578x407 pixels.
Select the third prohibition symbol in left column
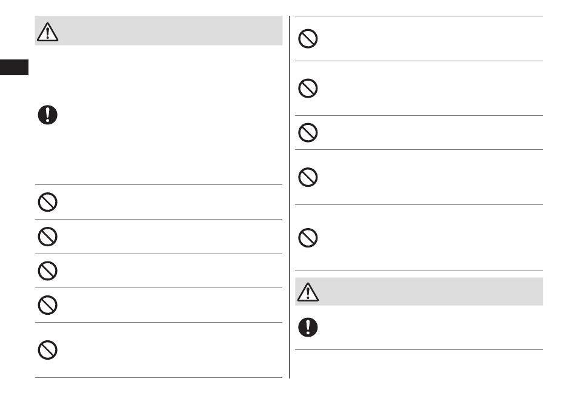pyautogui.click(x=47, y=271)
